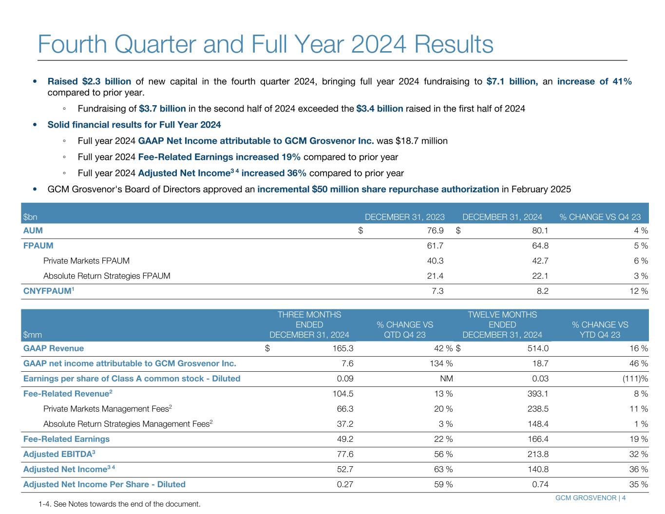Viewport: 665px width, 514px height.
Task: Click the 'FPAUM' row label
Action: [38, 246]
